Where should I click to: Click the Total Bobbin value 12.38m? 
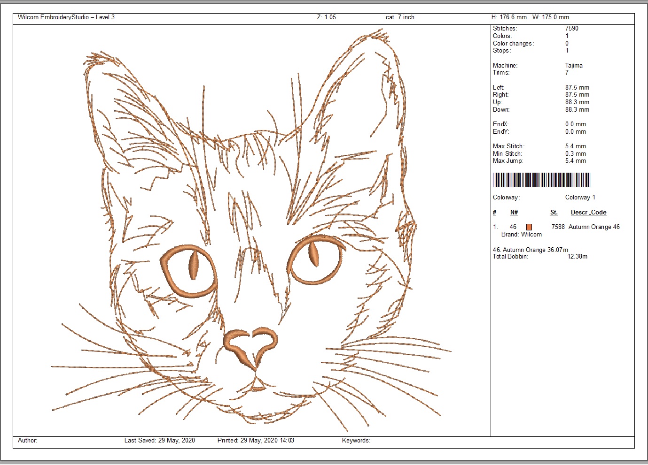pos(577,257)
